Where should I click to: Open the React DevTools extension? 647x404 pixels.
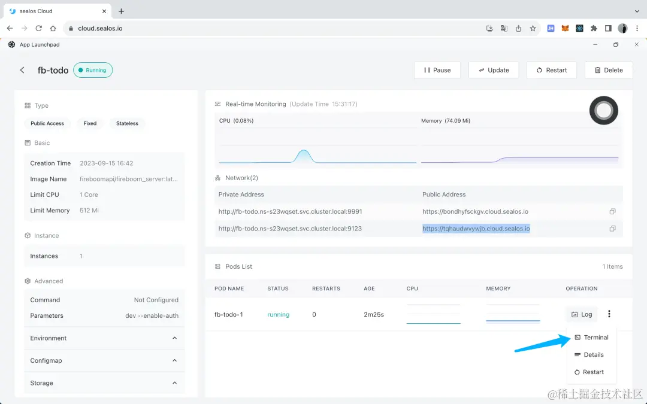coord(579,29)
